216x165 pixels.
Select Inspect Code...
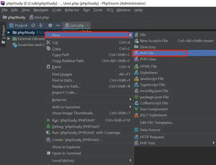tap(89, 92)
